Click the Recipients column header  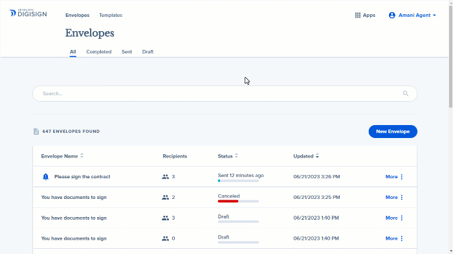click(x=175, y=156)
